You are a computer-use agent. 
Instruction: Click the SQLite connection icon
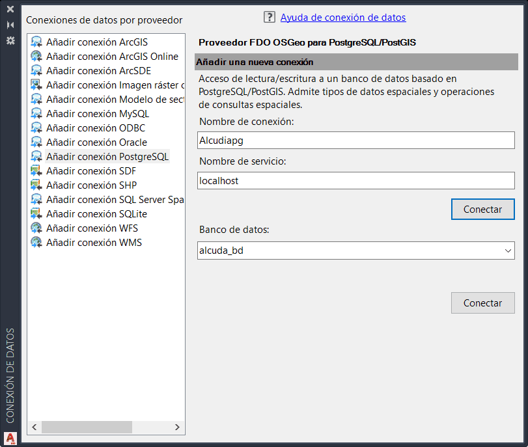[x=36, y=214]
